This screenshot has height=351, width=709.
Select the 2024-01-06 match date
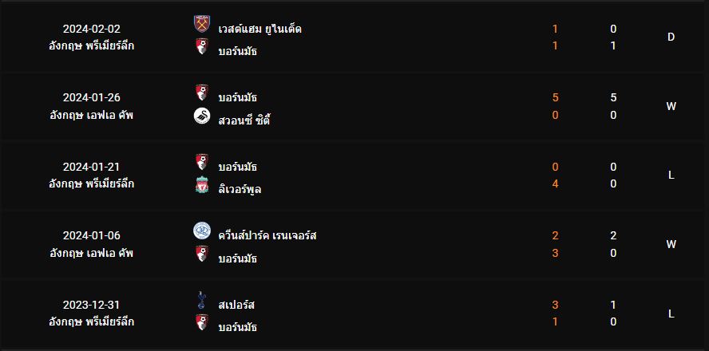click(x=92, y=235)
